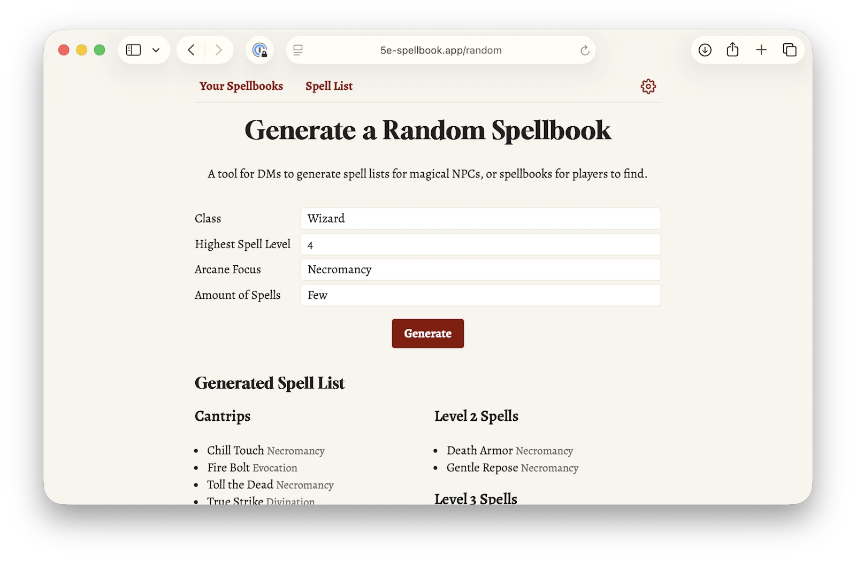The image size is (856, 562).
Task: Generate a new random spellbook
Action: 427,333
